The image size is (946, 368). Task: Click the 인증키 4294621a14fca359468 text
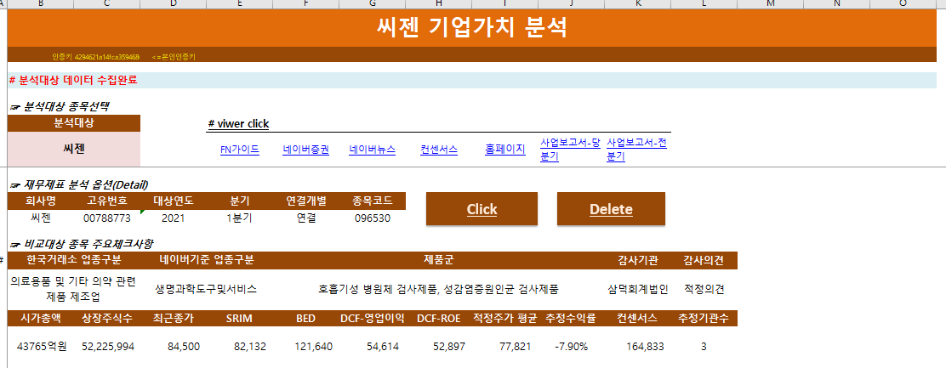coord(96,57)
